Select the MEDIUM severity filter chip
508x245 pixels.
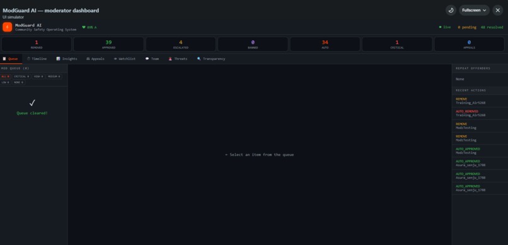pos(54,76)
